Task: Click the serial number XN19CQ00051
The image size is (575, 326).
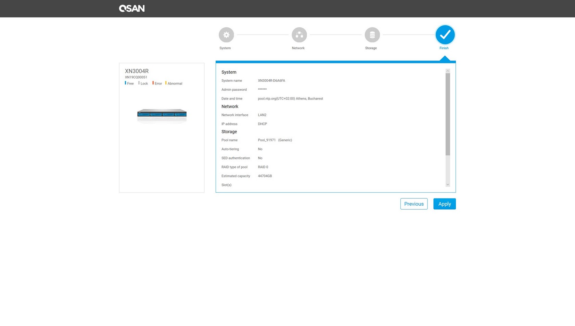Action: pos(136,77)
